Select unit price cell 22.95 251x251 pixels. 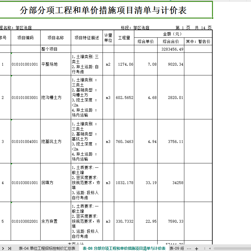click(x=146, y=221)
